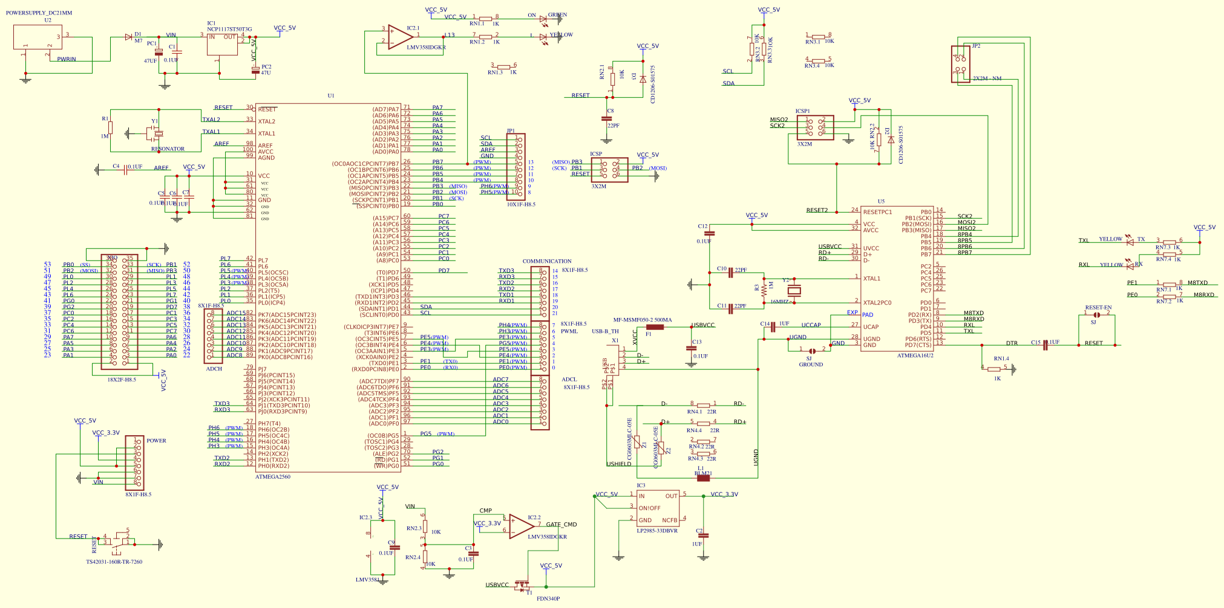Click the POWER connector header label
The height and width of the screenshot is (608, 1224).
point(157,441)
